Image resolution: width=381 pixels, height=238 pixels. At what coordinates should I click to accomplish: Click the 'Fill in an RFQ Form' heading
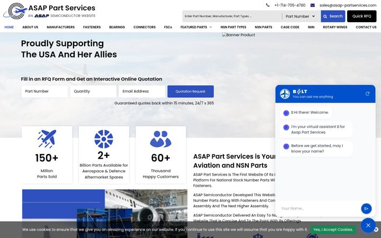click(92, 79)
